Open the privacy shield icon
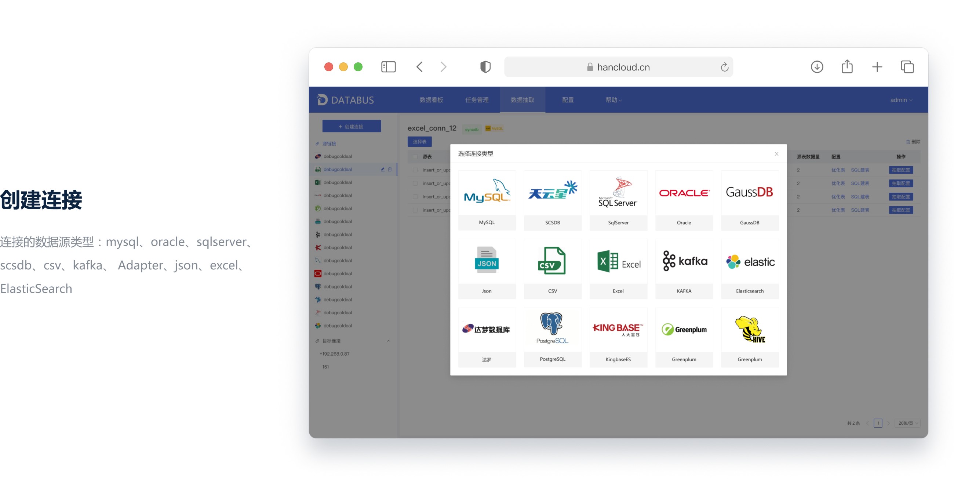Viewport: 954px width, 486px height. pos(485,67)
